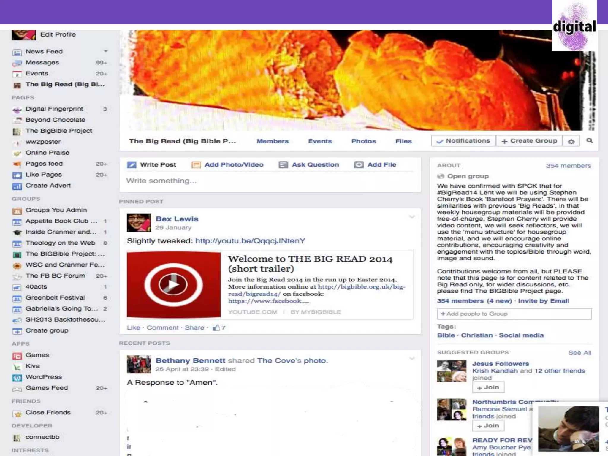This screenshot has width=608, height=456.
Task: Follow the youtu.be video link
Action: pyautogui.click(x=250, y=241)
